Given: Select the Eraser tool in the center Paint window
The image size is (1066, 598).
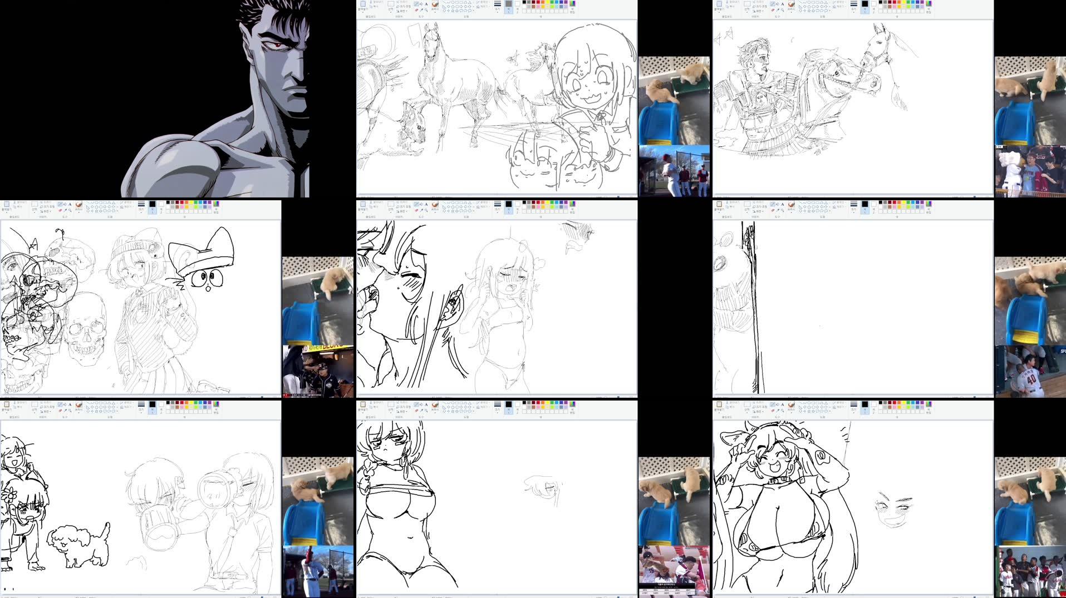Looking at the screenshot, I should point(415,211).
